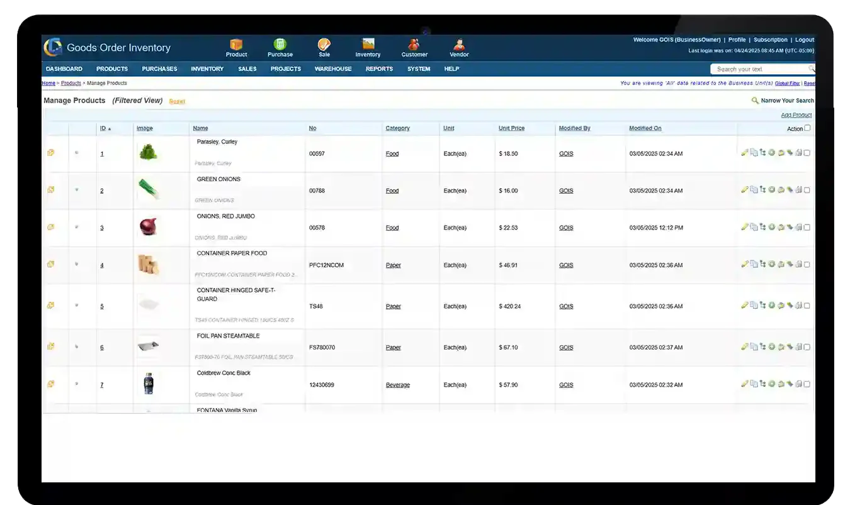
Task: Click the Add Product link
Action: [796, 115]
